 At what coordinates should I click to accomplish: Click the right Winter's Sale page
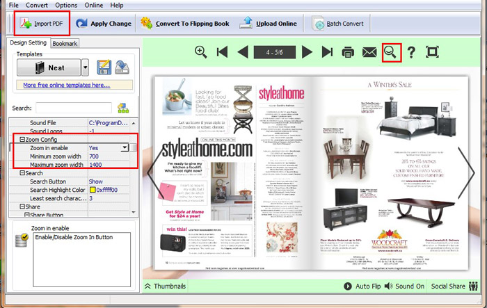pyautogui.click(x=390, y=173)
